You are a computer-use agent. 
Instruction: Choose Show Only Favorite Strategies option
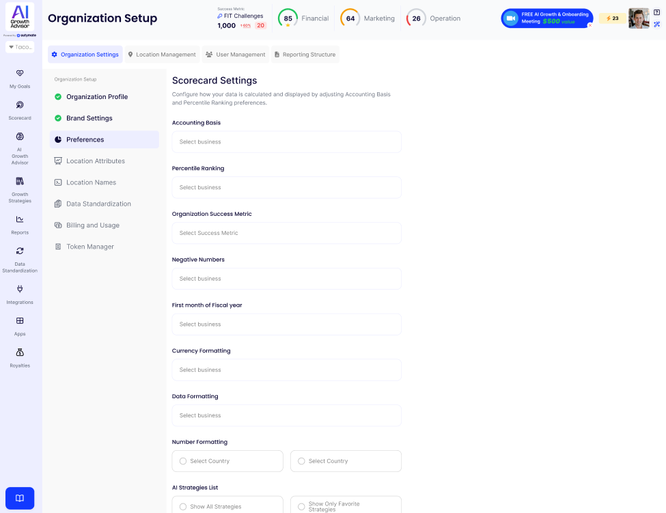click(301, 506)
